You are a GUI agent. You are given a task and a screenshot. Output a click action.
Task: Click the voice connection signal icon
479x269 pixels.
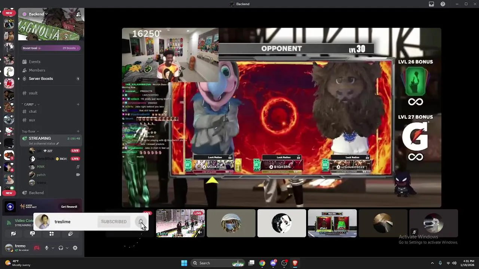(9, 223)
